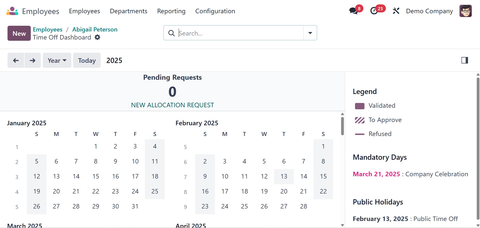Open the activities clock icon
This screenshot has width=480, height=228.
tap(374, 11)
